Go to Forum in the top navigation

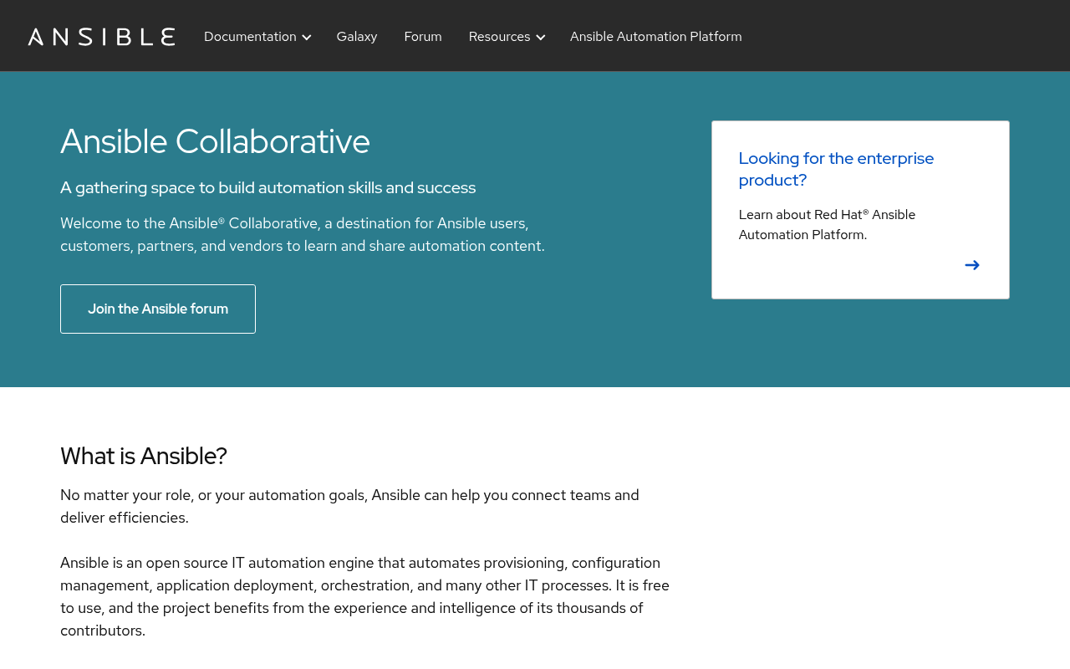(x=423, y=37)
